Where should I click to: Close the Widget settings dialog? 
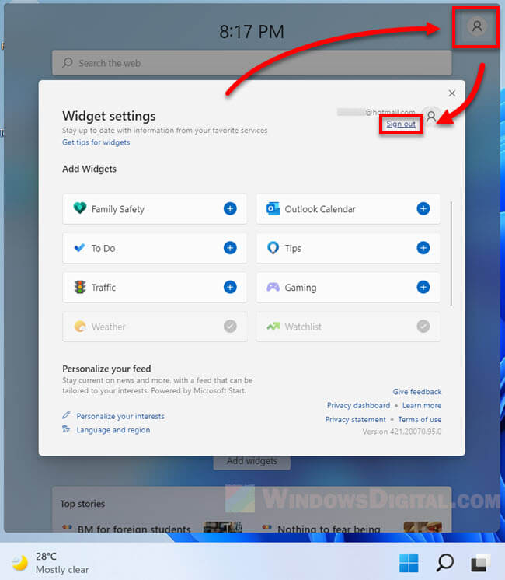451,93
